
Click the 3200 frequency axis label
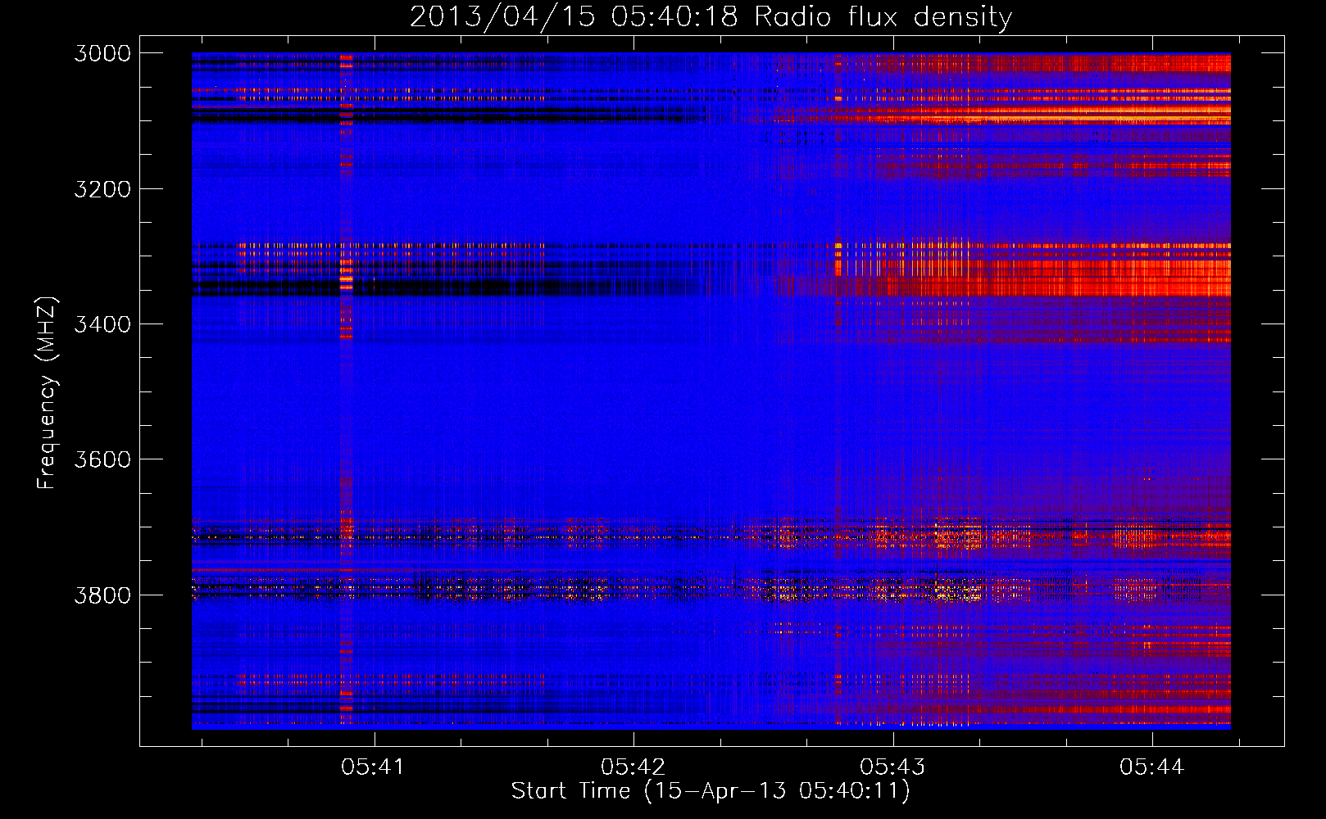[102, 189]
